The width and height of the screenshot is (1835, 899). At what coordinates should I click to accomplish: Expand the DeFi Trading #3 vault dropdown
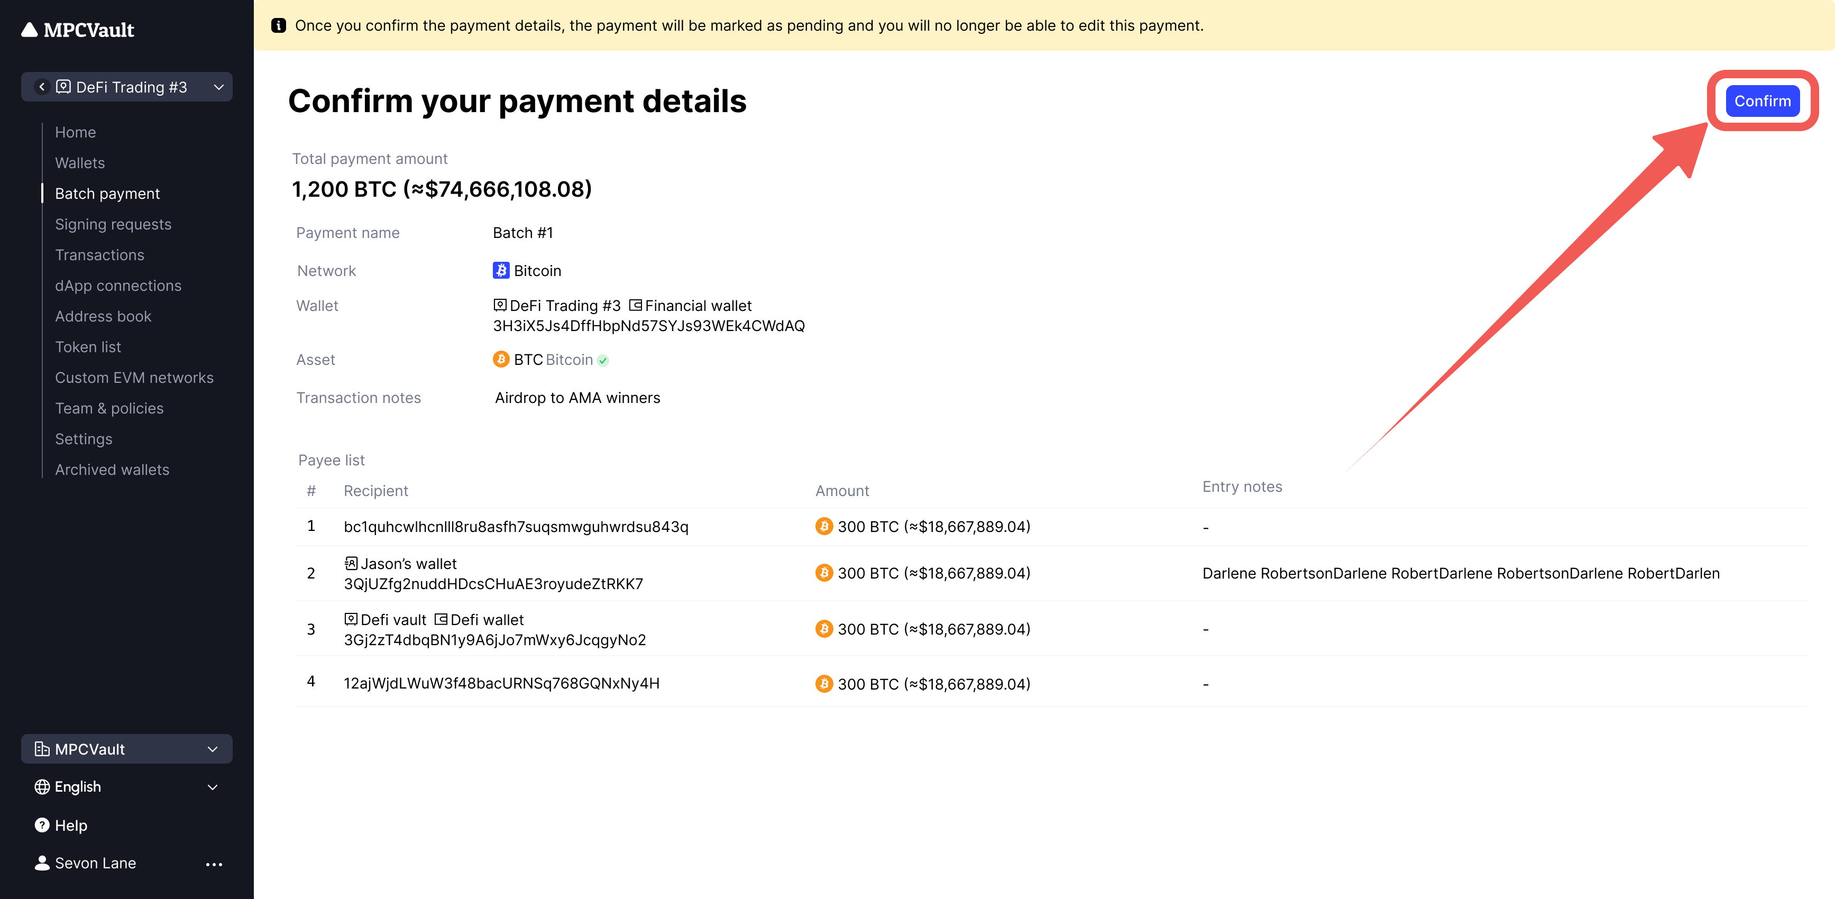coord(219,87)
